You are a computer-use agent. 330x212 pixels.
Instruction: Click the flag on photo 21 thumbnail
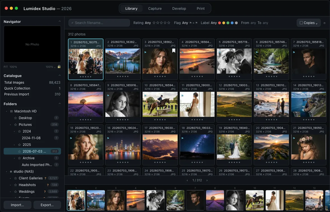(294, 138)
